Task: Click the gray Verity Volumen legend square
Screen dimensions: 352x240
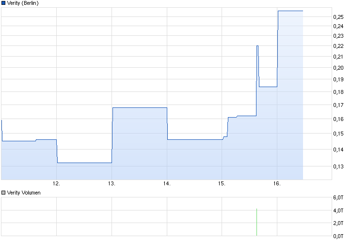Action: point(3,193)
